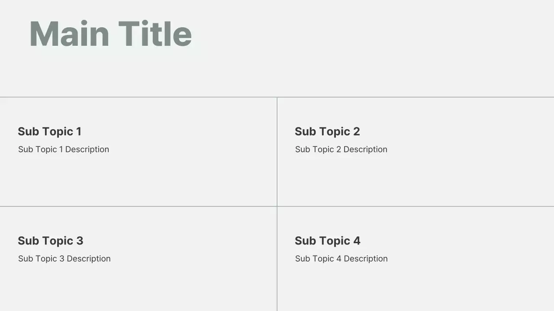Select the Sub Topic 4 heading
The width and height of the screenshot is (554, 311).
point(328,241)
